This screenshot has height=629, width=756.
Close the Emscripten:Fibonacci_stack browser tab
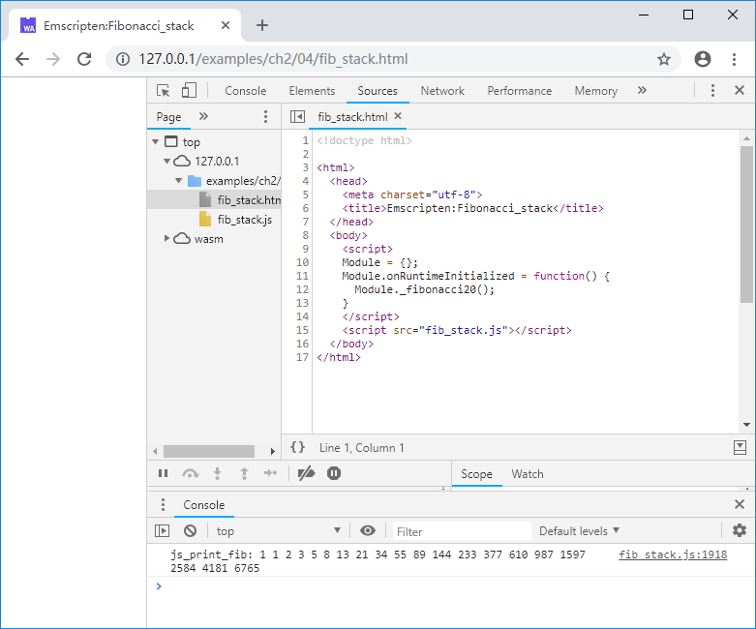226,25
